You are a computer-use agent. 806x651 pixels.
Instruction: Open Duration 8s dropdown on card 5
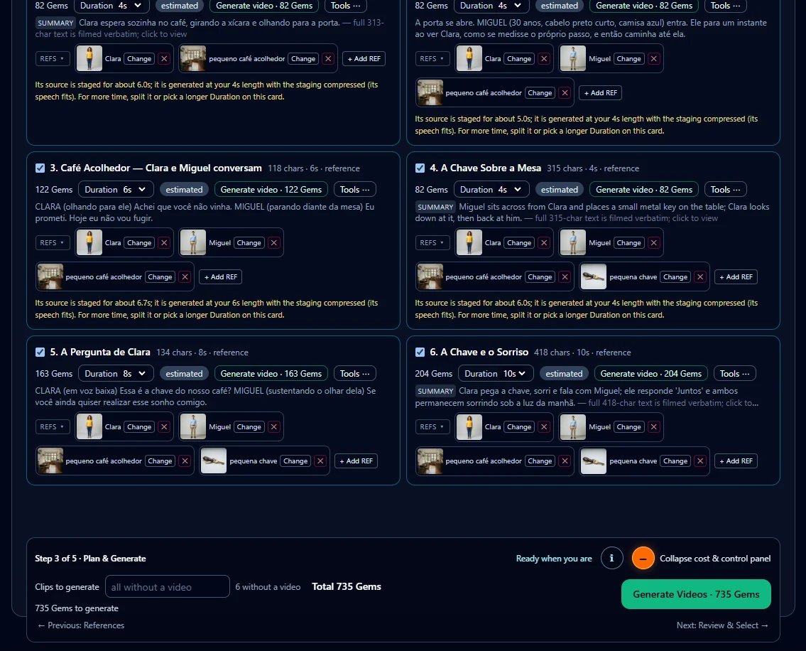pos(116,374)
